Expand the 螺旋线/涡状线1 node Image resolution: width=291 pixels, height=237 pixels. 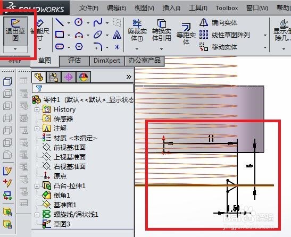coord(37,215)
